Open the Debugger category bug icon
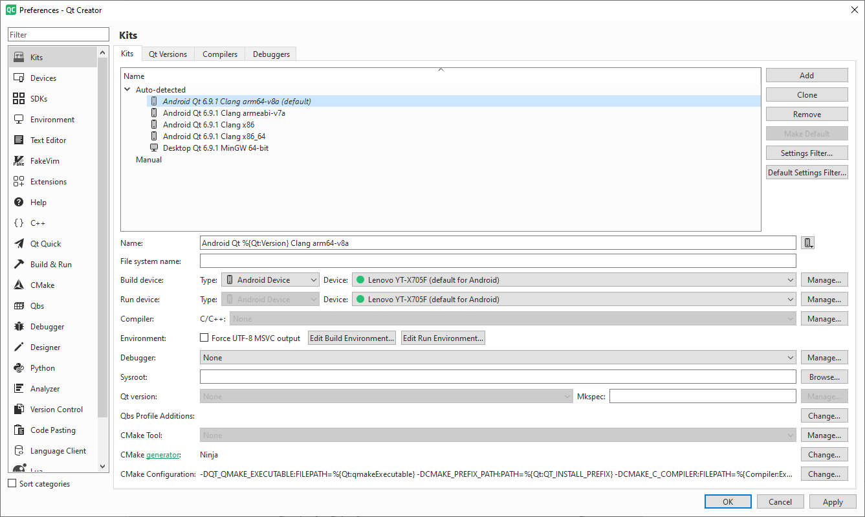Viewport: 865px width, 517px height. tap(19, 327)
